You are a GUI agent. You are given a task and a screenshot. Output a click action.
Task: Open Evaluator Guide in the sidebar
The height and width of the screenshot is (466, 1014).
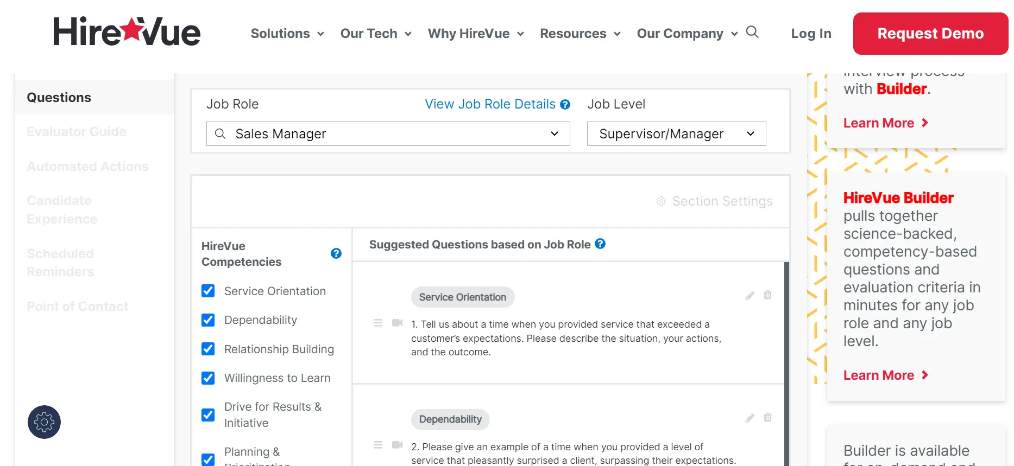pyautogui.click(x=77, y=132)
